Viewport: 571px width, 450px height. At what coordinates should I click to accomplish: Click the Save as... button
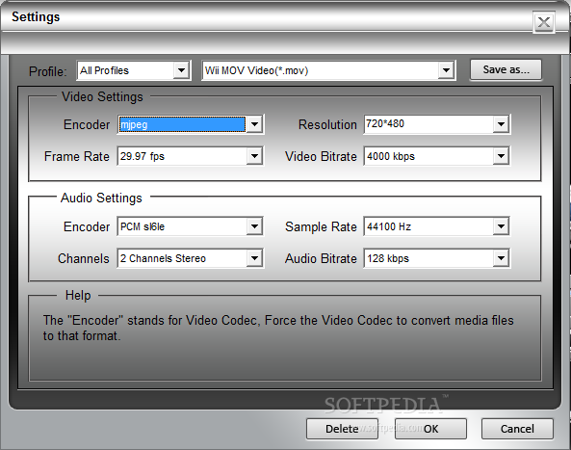[x=506, y=69]
